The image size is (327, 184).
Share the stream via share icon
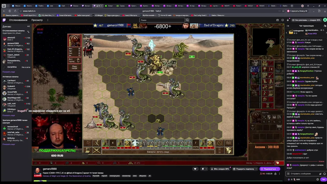(x=275, y=174)
